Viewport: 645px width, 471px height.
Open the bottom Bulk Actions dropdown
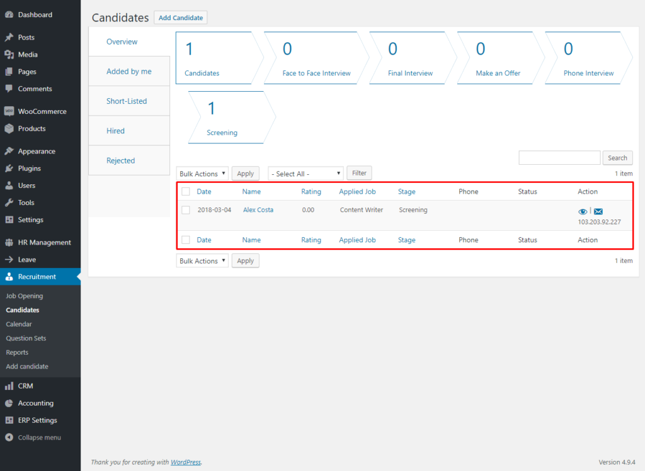point(202,260)
